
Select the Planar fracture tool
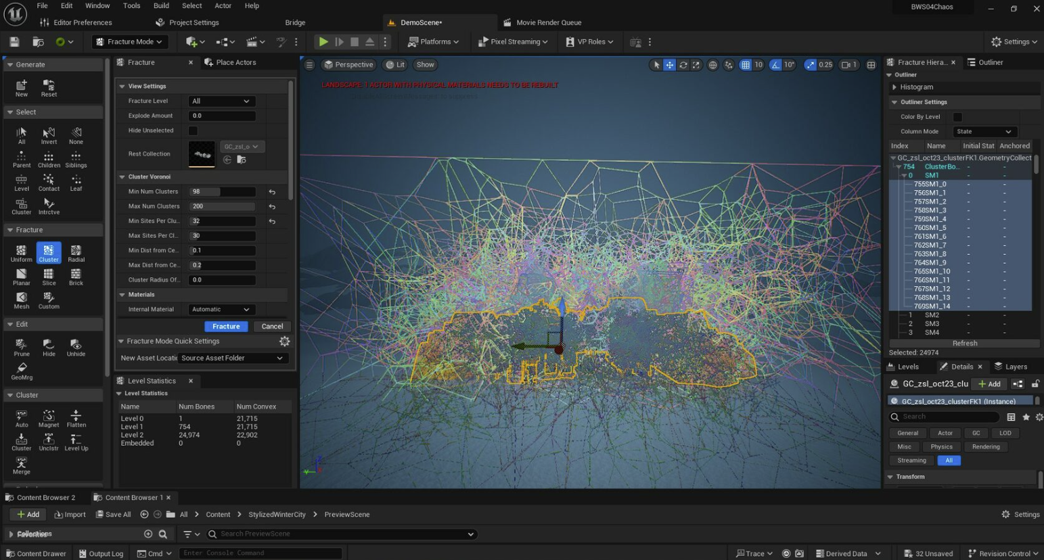pos(21,277)
